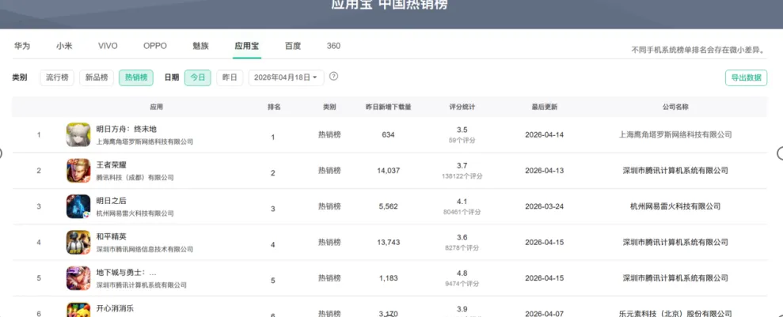Switch to 小米 store tab
The height and width of the screenshot is (317, 783).
tap(64, 46)
